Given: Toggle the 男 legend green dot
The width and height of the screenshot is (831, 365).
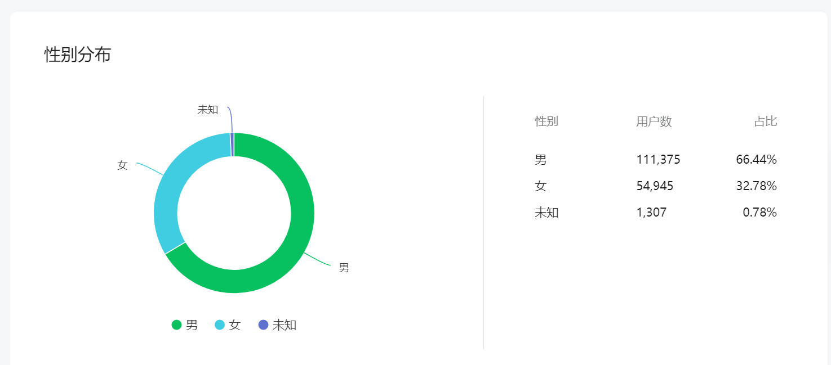Looking at the screenshot, I should tap(177, 325).
